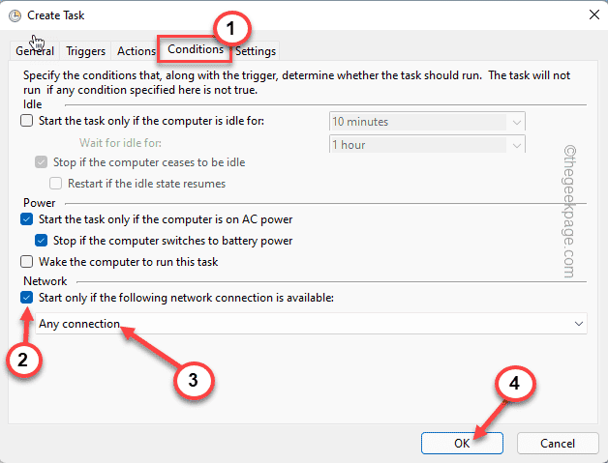The width and height of the screenshot is (608, 463).
Task: Uncheck start only on AC power
Action: click(26, 219)
